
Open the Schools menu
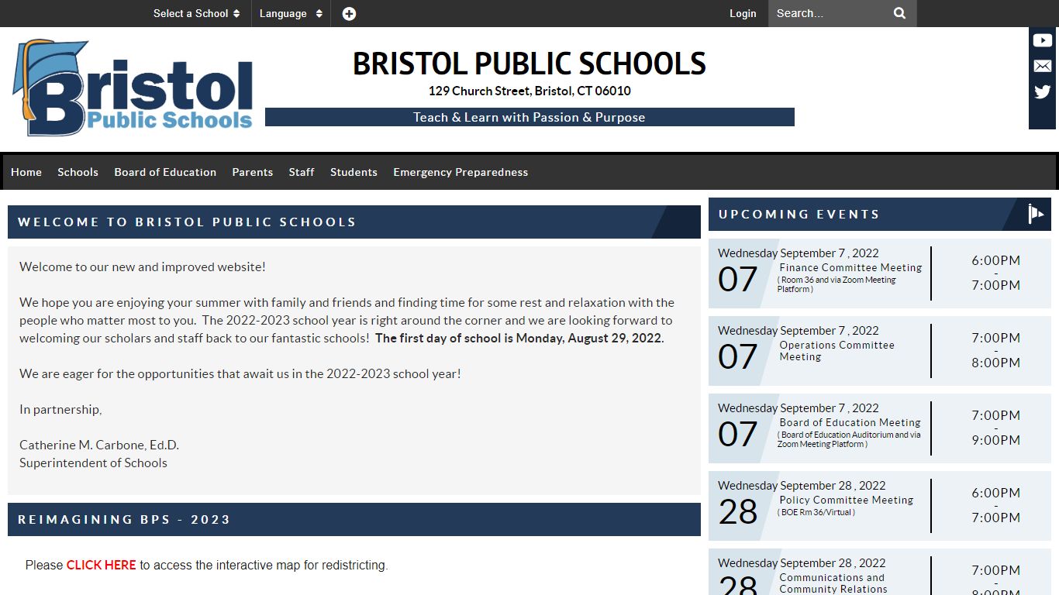coord(78,172)
